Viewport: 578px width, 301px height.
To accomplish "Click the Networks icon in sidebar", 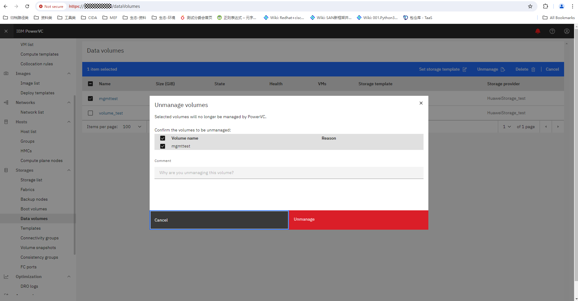I will (6, 102).
